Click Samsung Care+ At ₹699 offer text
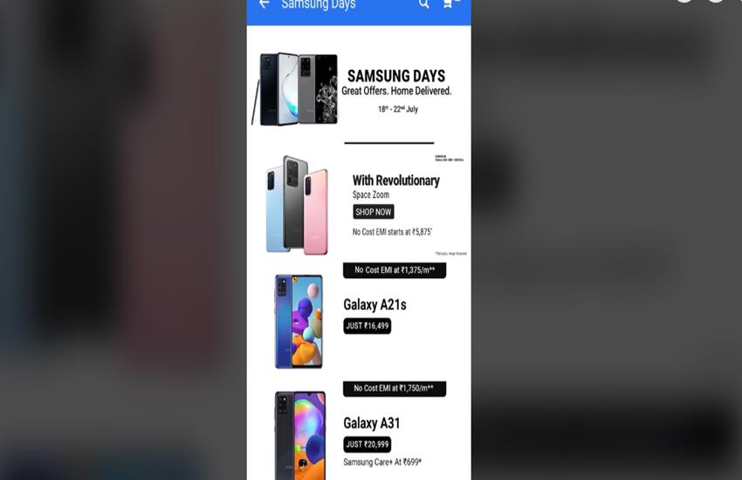Screen dimensions: 742x480 pos(382,462)
